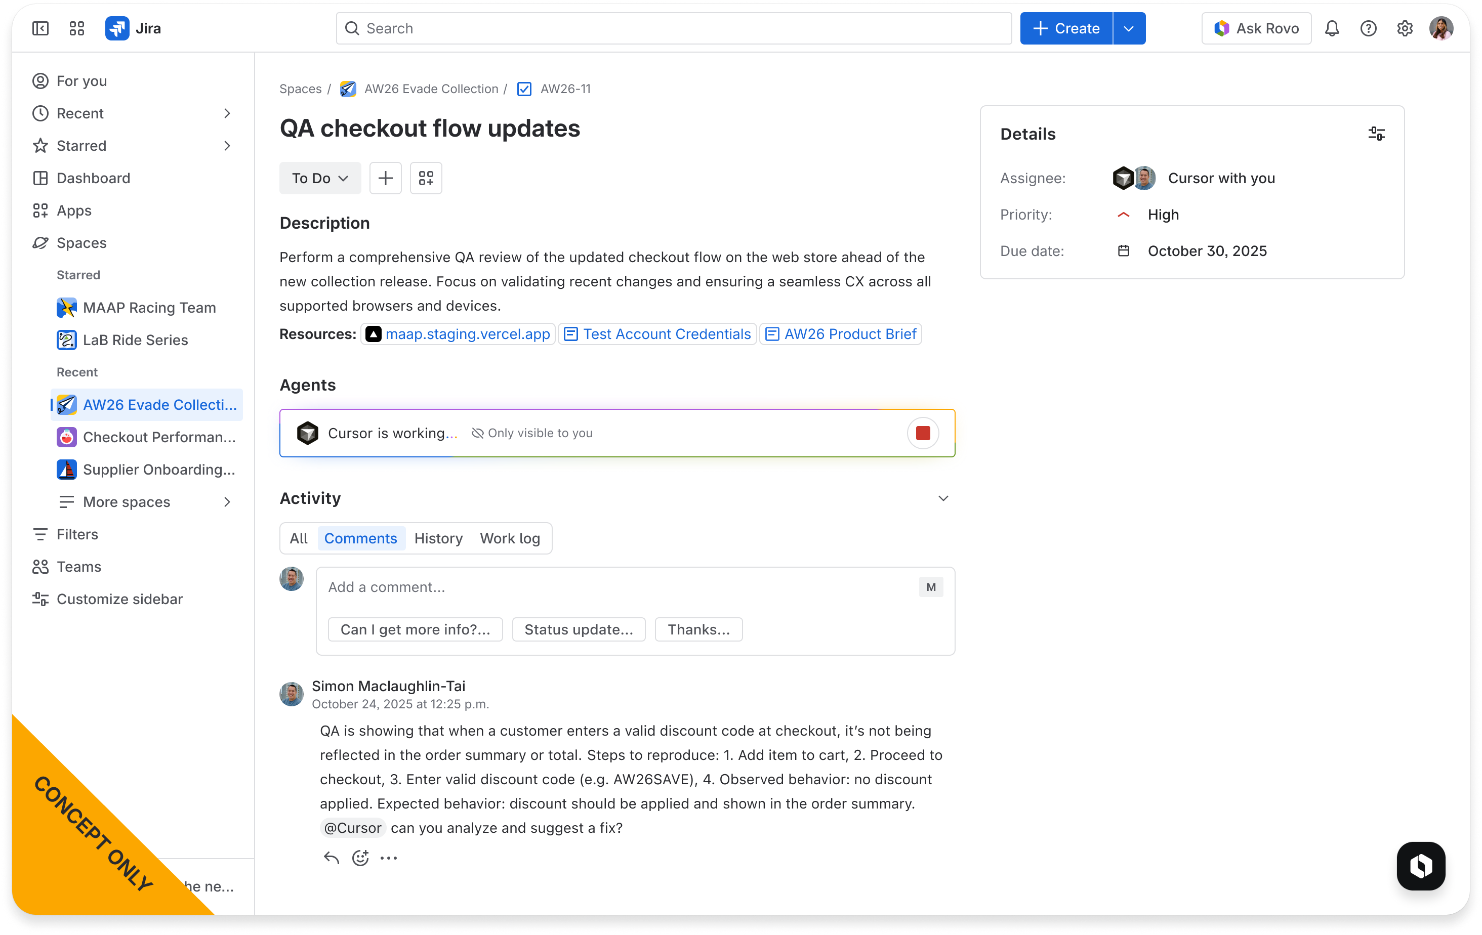
Task: Open the notifications bell
Action: [x=1332, y=28]
